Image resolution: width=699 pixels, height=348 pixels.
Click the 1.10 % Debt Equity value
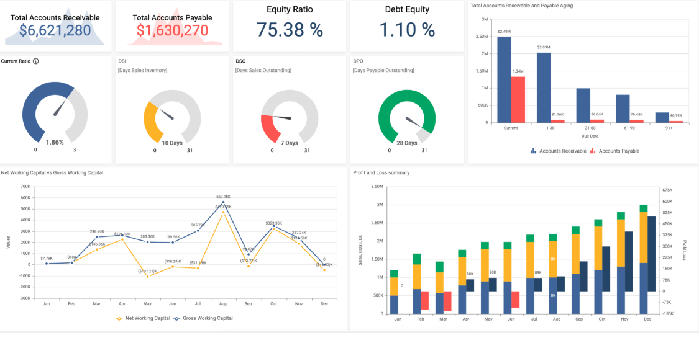407,29
